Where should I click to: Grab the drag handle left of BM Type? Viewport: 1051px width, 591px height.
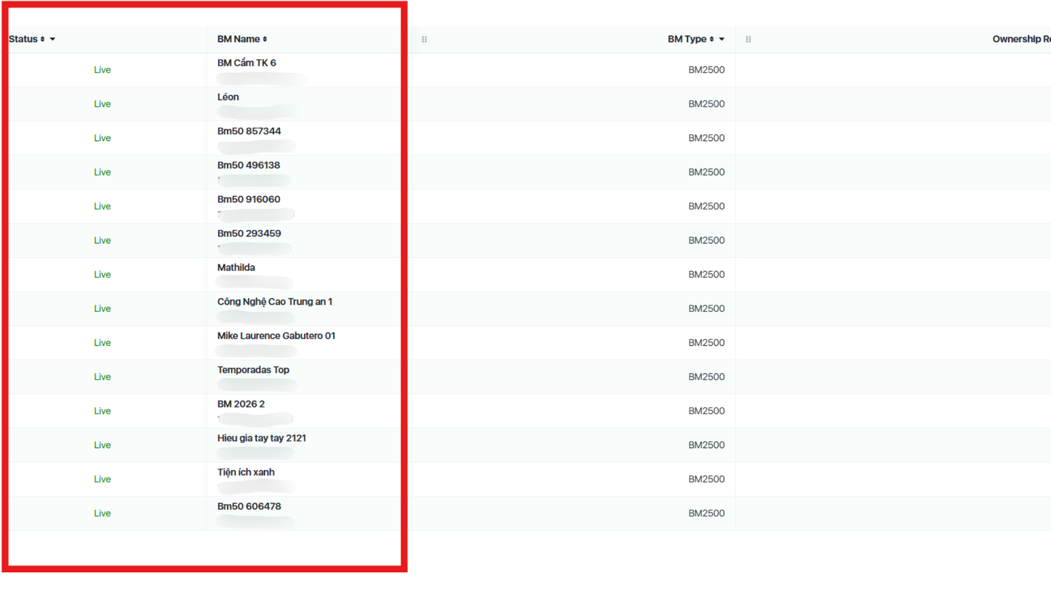point(424,39)
